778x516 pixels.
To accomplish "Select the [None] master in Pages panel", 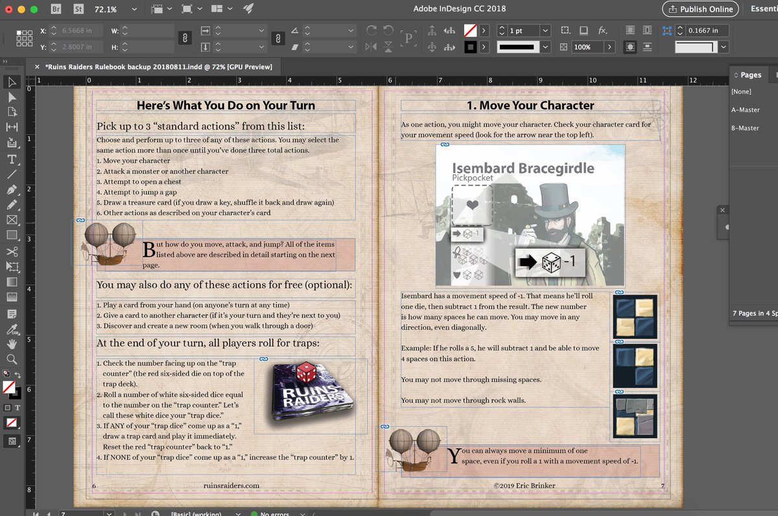I will pyautogui.click(x=741, y=91).
